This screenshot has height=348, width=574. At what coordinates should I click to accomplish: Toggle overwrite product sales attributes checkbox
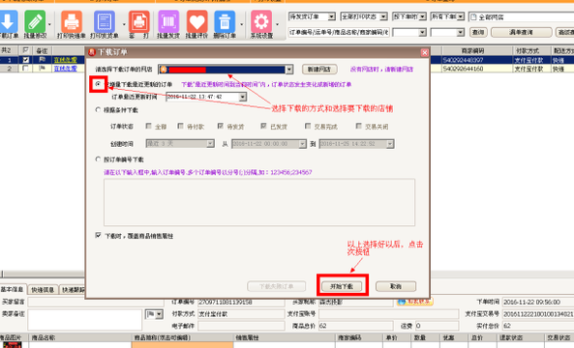tap(98, 236)
